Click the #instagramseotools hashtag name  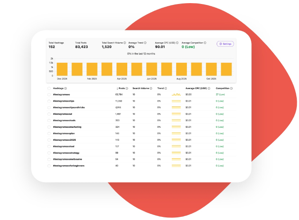point(64,121)
